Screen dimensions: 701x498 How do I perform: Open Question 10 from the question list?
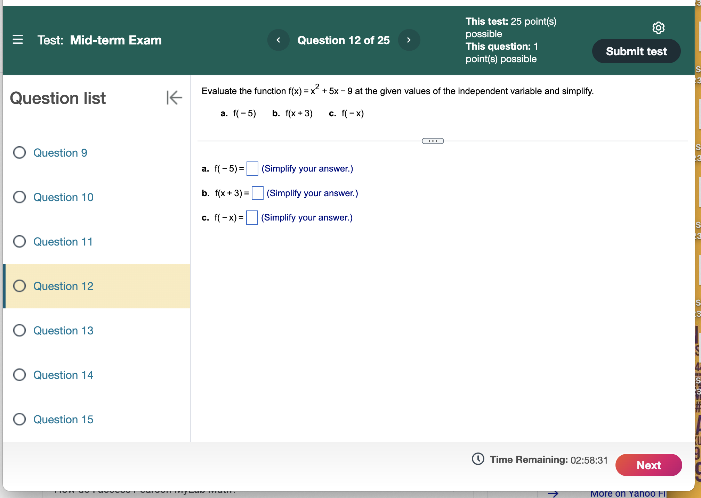[x=63, y=197]
